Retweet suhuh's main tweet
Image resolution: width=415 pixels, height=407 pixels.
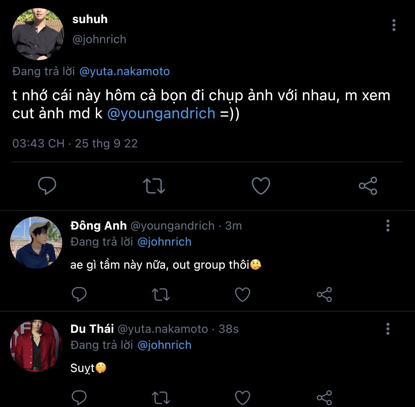pyautogui.click(x=154, y=186)
